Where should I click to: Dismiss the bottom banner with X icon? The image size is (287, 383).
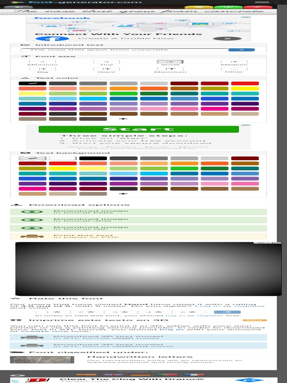click(17, 376)
